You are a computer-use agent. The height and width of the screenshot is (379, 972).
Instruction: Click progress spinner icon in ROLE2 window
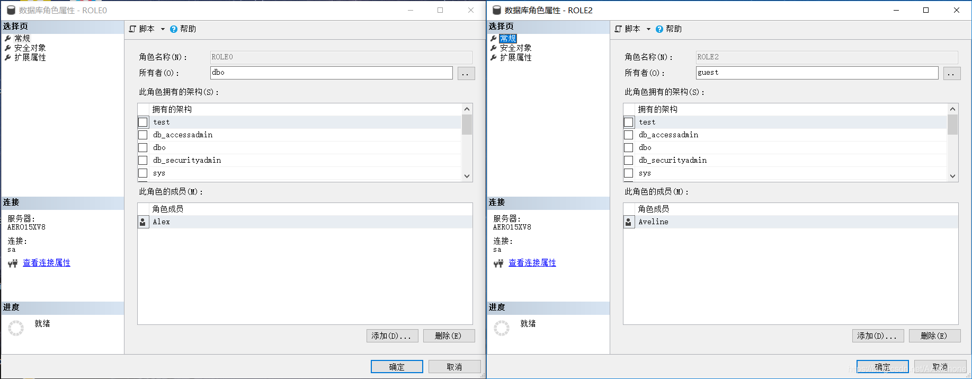[502, 328]
